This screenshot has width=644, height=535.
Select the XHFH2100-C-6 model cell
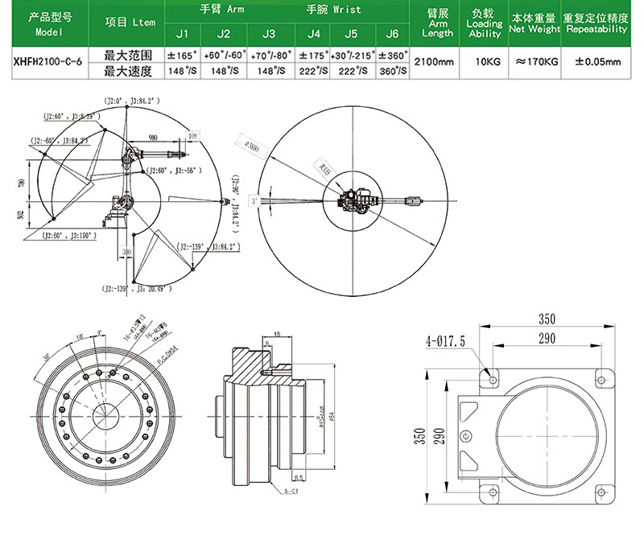click(50, 63)
